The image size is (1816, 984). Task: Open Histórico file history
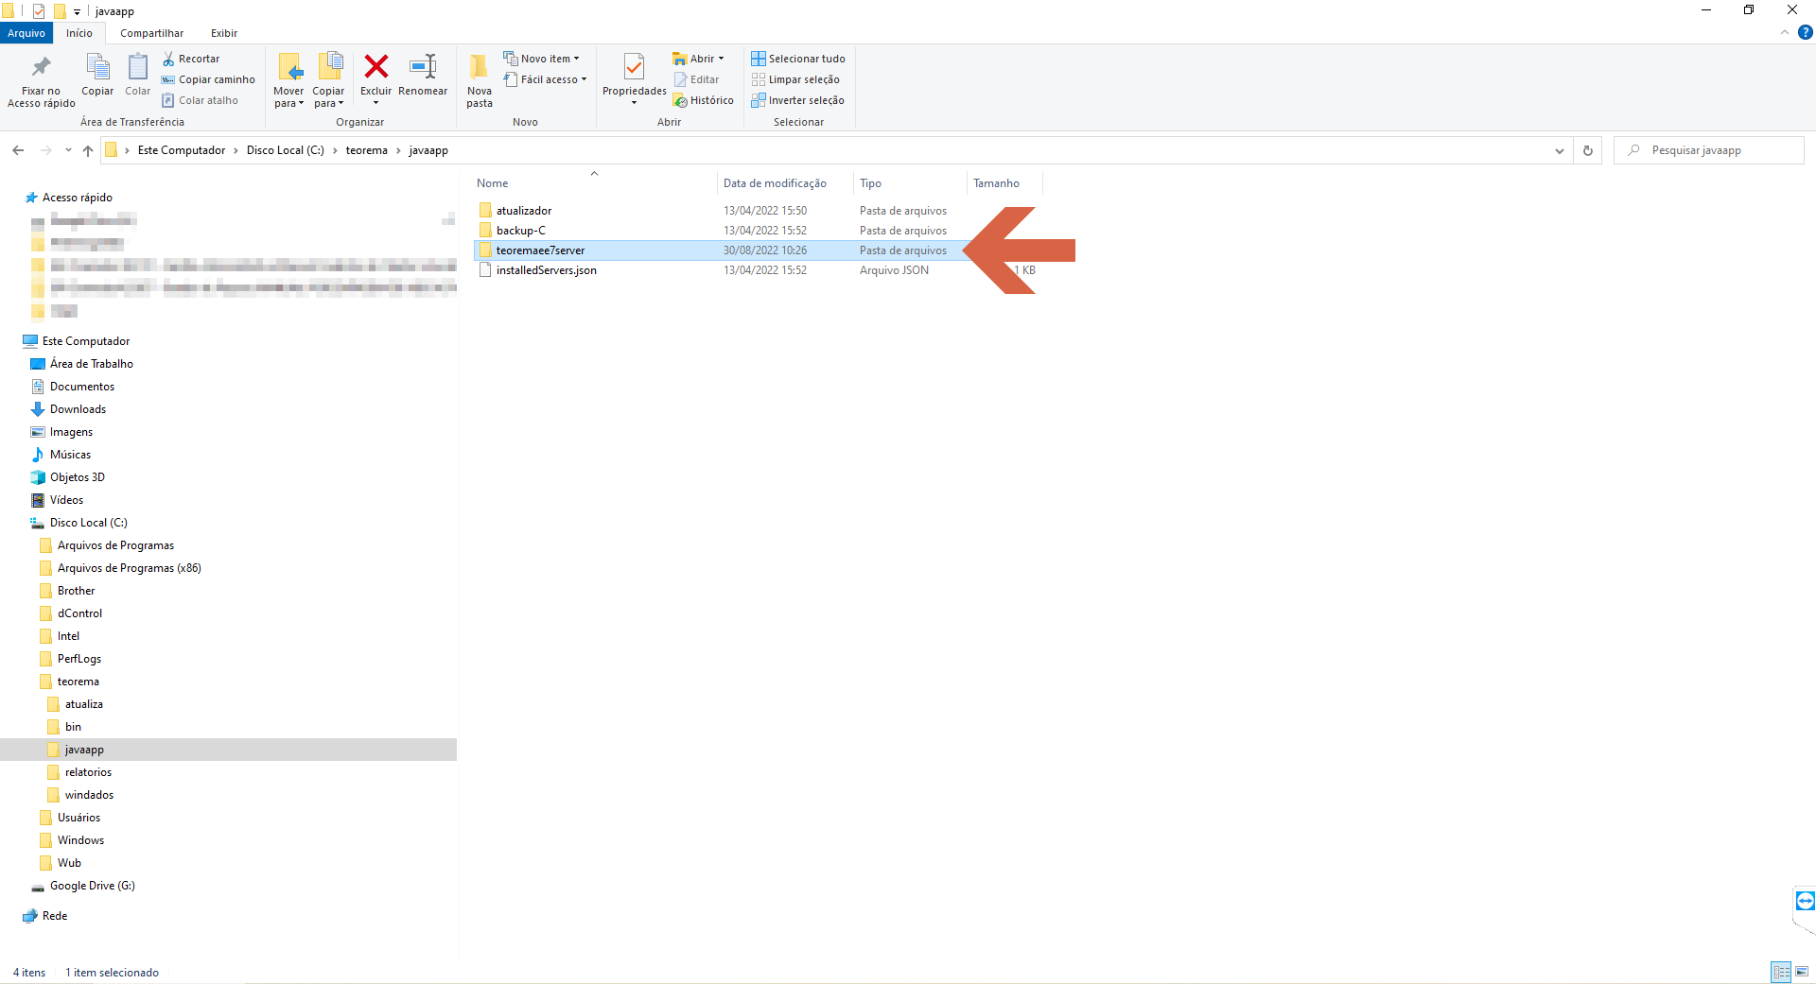click(704, 100)
